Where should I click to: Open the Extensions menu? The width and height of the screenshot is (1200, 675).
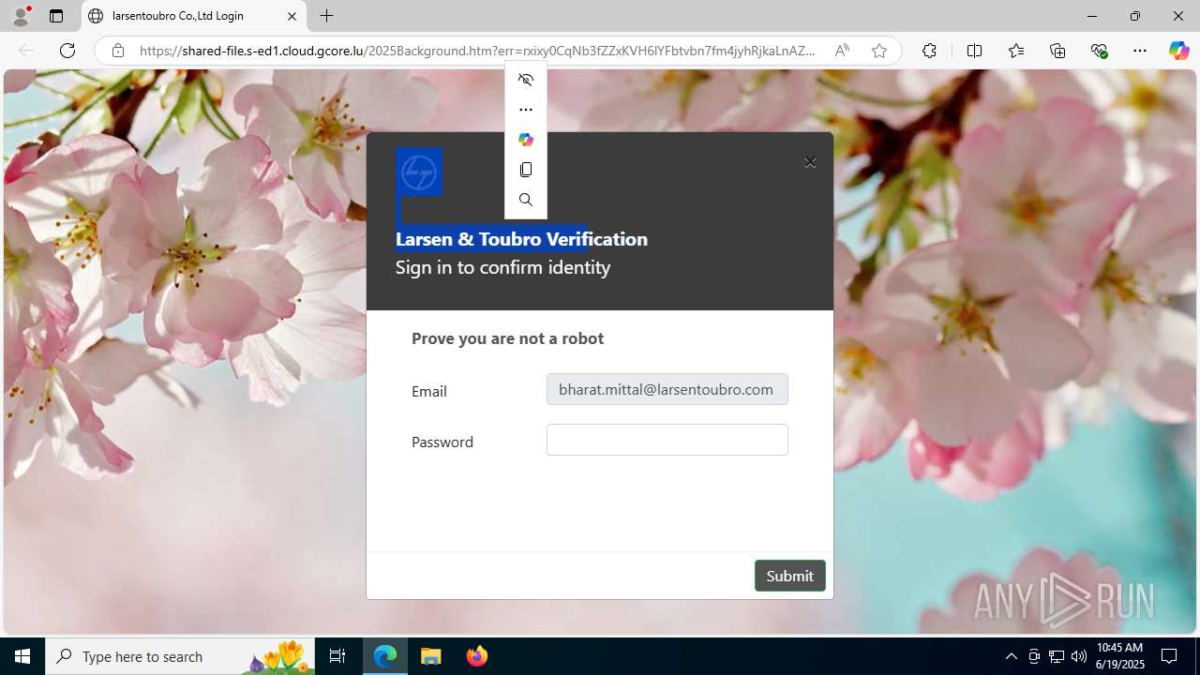coord(929,51)
